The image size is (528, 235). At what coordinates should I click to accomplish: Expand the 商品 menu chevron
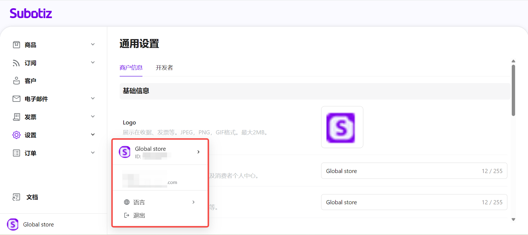click(x=93, y=44)
